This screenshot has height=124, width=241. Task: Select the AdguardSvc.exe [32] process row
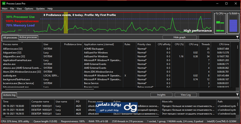(x=116, y=56)
